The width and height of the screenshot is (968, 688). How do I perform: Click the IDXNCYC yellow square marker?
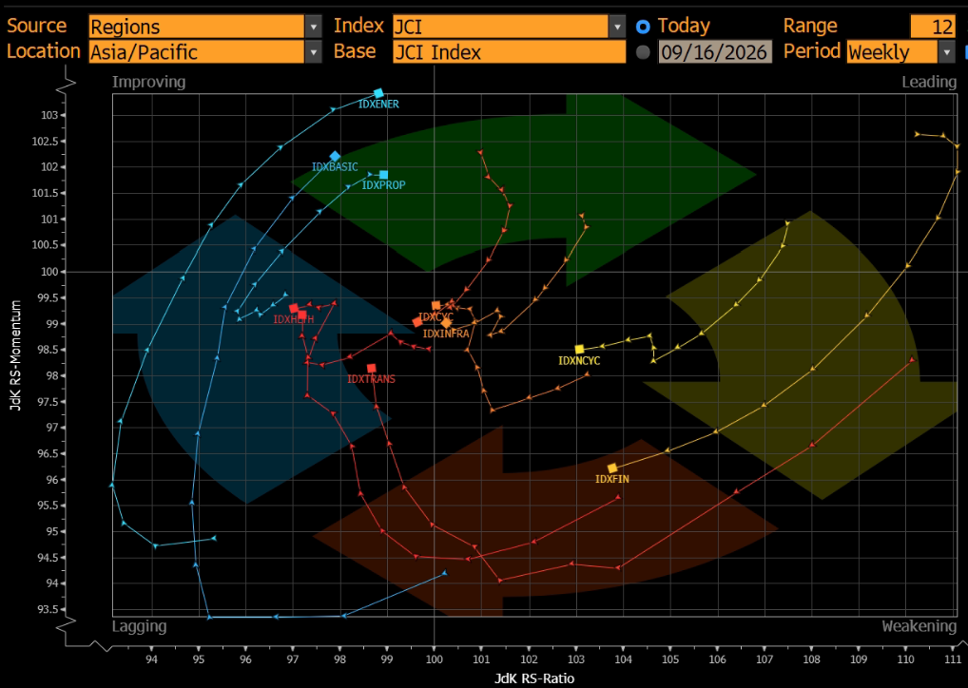point(579,350)
